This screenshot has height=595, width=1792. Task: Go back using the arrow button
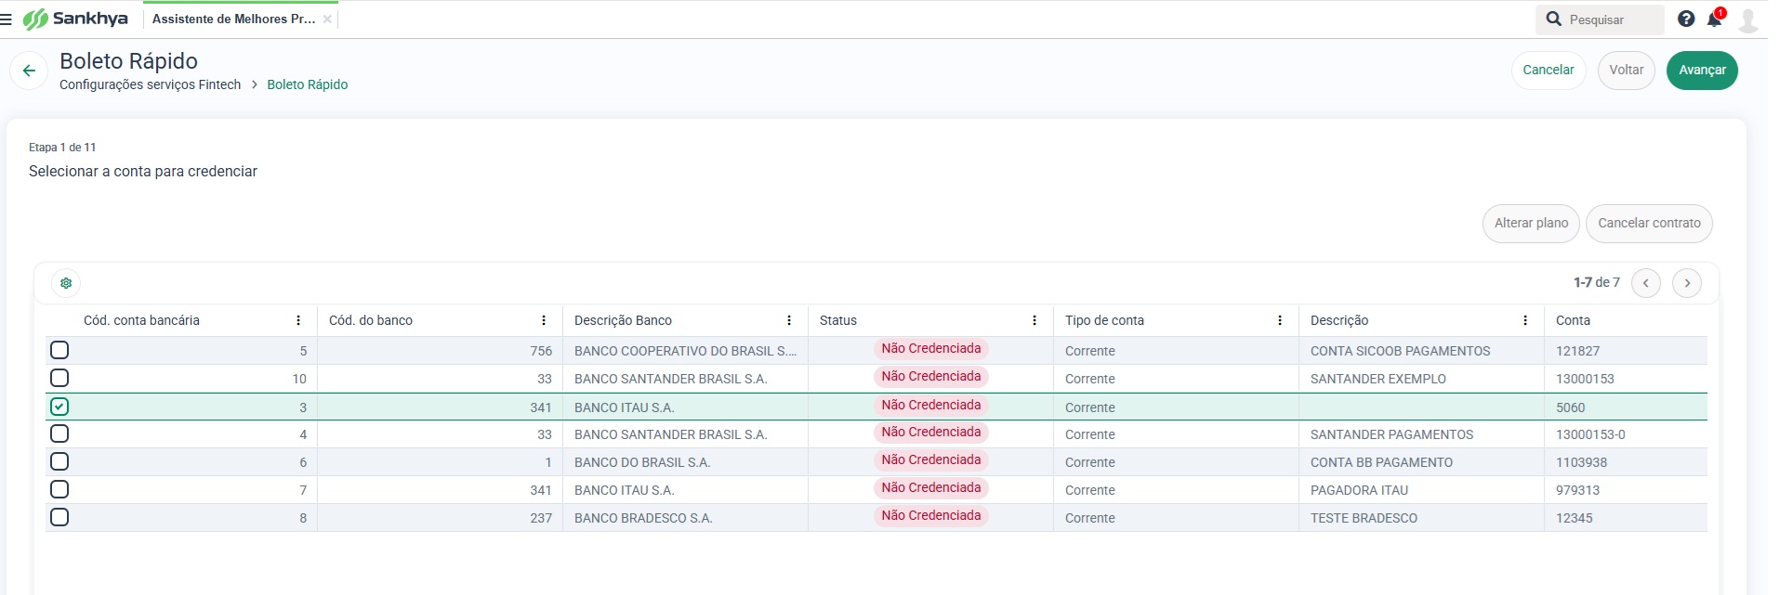[x=29, y=71]
